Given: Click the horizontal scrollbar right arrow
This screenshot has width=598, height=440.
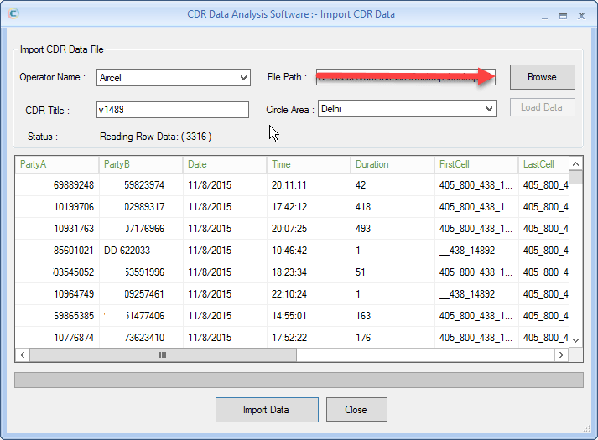Looking at the screenshot, I should [x=561, y=355].
